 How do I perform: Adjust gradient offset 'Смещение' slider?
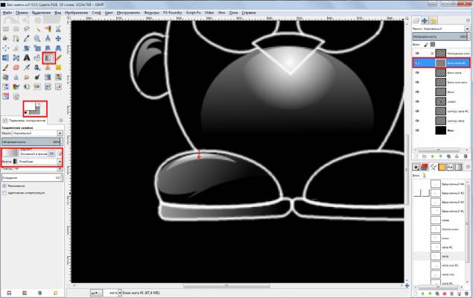[x=32, y=177]
